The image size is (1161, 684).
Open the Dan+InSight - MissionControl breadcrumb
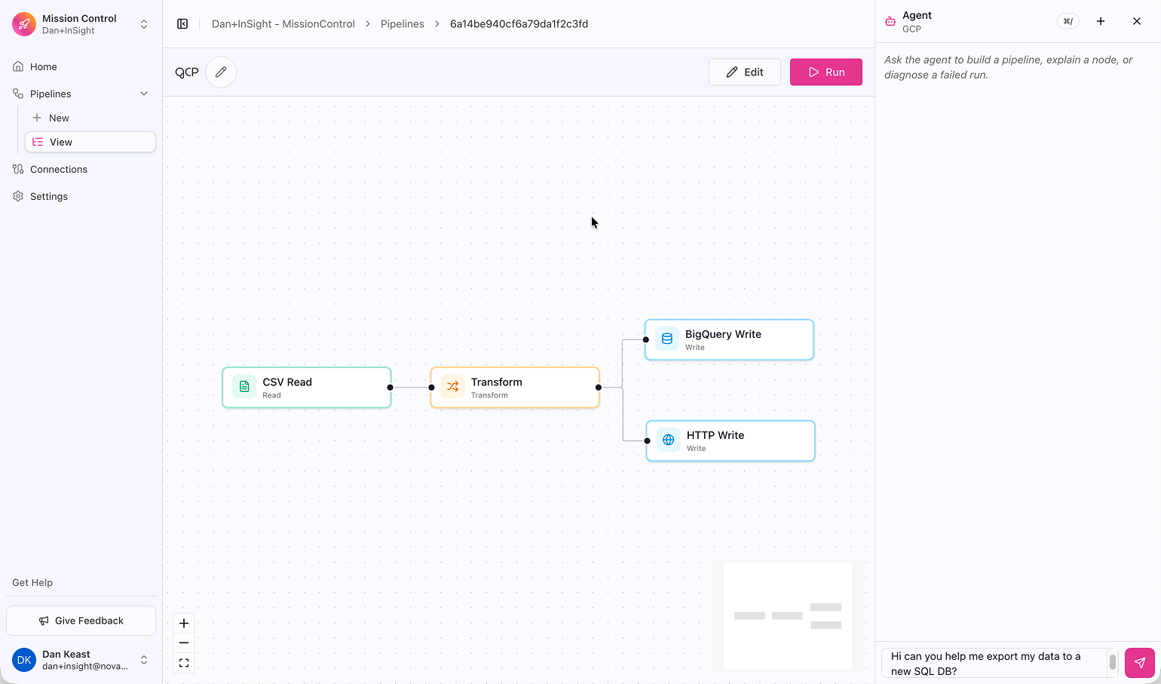(x=283, y=24)
